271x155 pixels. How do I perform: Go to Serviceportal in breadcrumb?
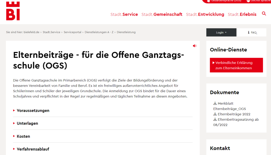73,32
